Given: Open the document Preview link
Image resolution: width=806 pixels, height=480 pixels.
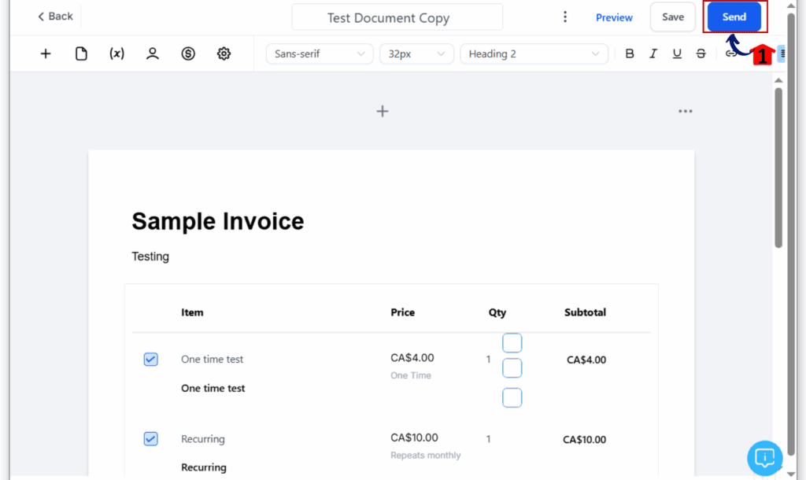Looking at the screenshot, I should 614,17.
